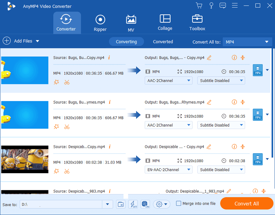Image resolution: width=275 pixels, height=215 pixels.
Task: Click the register key icon
Action: pyautogui.click(x=211, y=5)
